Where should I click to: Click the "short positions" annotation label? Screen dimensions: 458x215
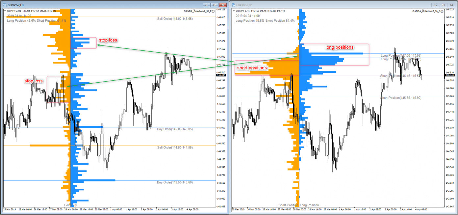[252, 68]
